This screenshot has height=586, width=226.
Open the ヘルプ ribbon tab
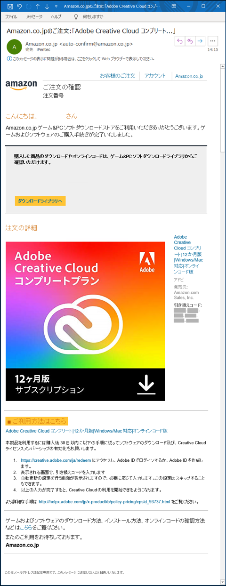(56, 16)
